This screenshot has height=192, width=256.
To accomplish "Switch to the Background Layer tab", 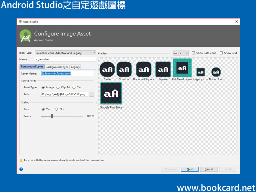I will (57, 67).
